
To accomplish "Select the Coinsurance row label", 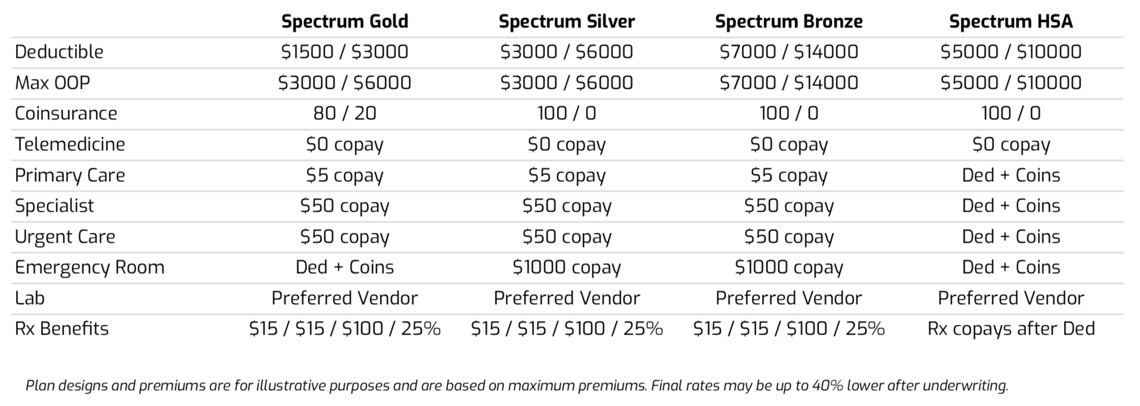I will click(x=66, y=113).
